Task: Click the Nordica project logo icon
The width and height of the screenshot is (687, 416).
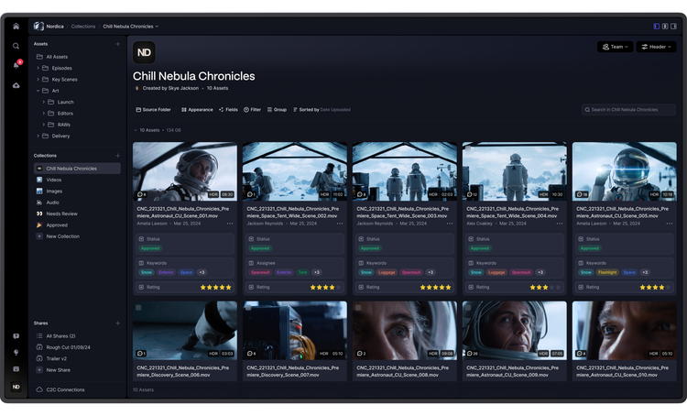Action: point(38,27)
